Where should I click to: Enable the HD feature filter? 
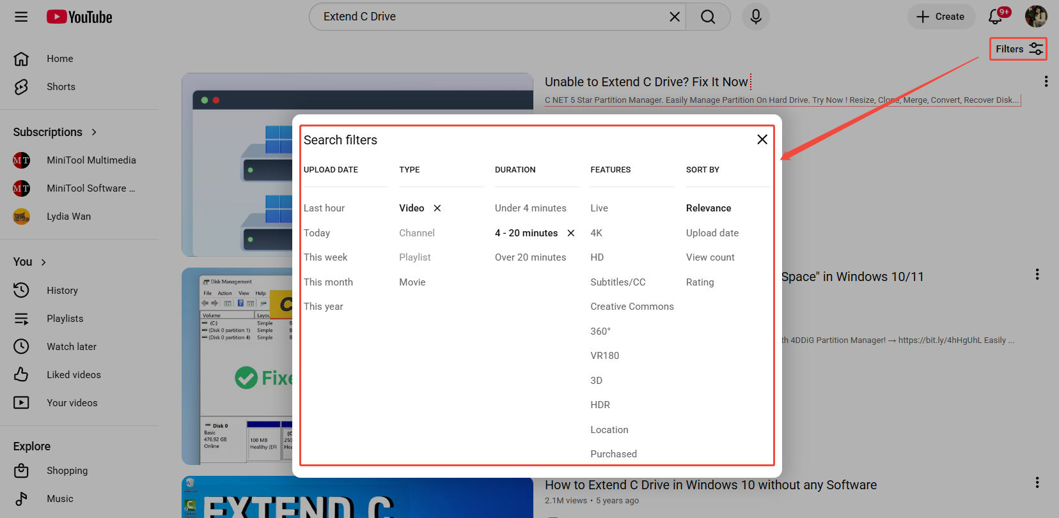tap(597, 257)
